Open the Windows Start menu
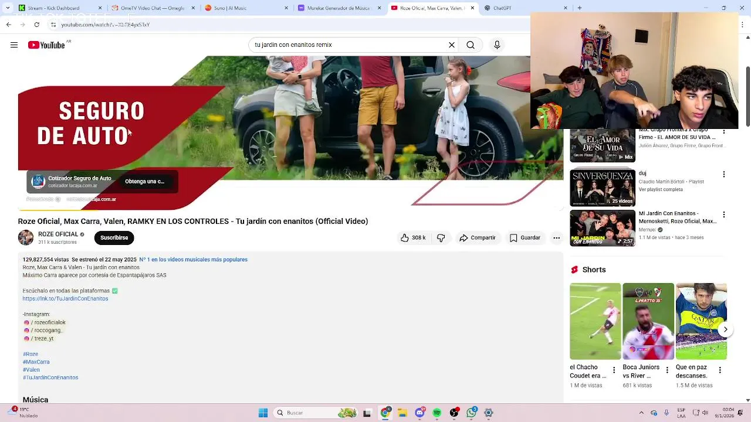Viewport: 751px width, 422px height. pyautogui.click(x=263, y=413)
